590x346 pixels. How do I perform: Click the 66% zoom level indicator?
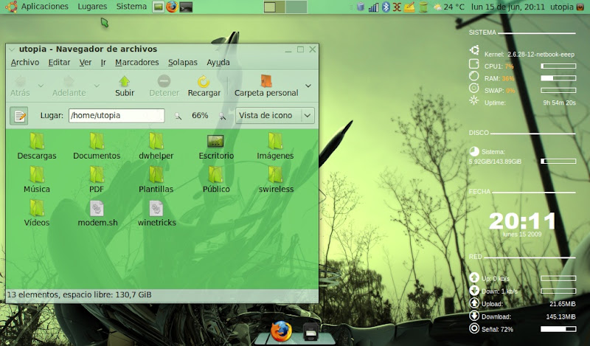click(x=200, y=116)
